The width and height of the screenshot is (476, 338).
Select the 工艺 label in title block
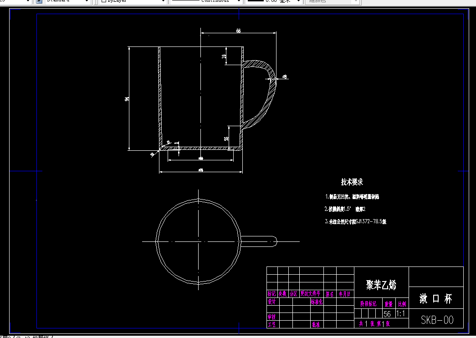(x=271, y=324)
